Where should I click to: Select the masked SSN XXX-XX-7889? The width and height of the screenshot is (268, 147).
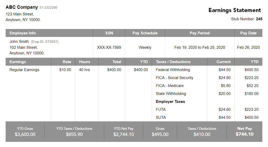point(109,47)
